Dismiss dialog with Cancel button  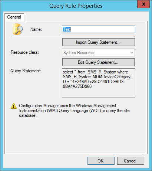pyautogui.click(x=130, y=161)
